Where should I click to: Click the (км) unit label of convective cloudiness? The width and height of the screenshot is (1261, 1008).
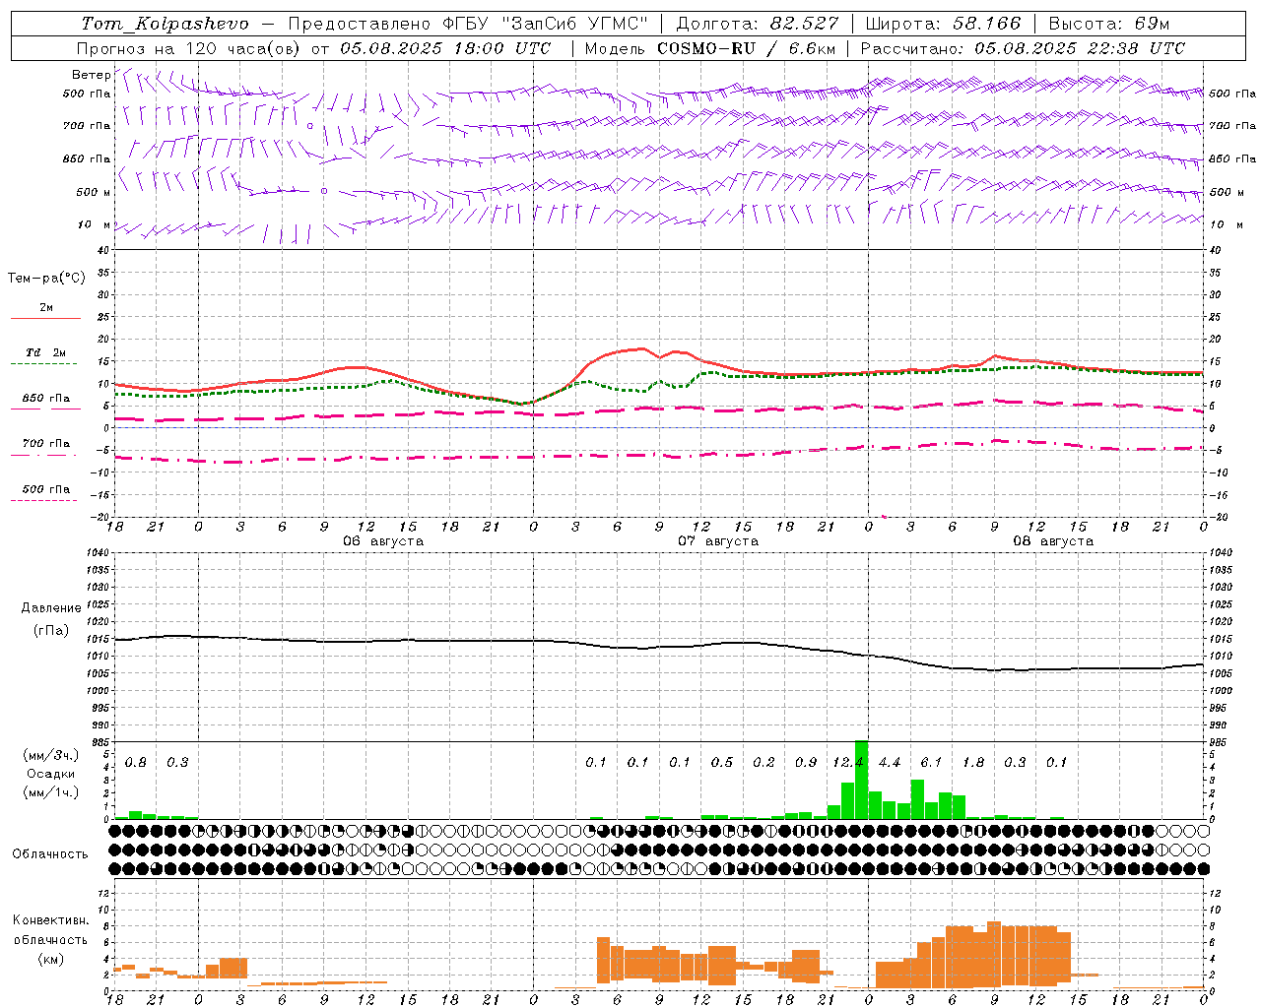point(51,959)
